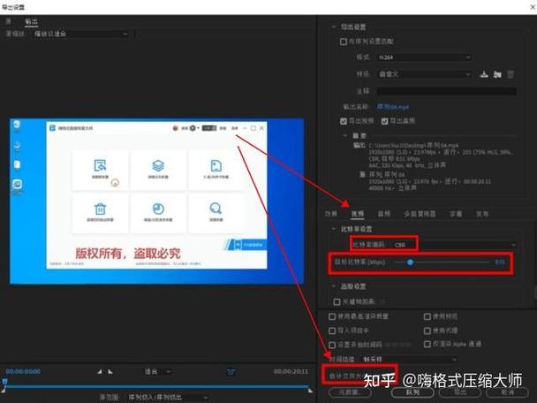Switch to the Effects tab
Image resolution: width=537 pixels, height=403 pixels.
point(331,214)
